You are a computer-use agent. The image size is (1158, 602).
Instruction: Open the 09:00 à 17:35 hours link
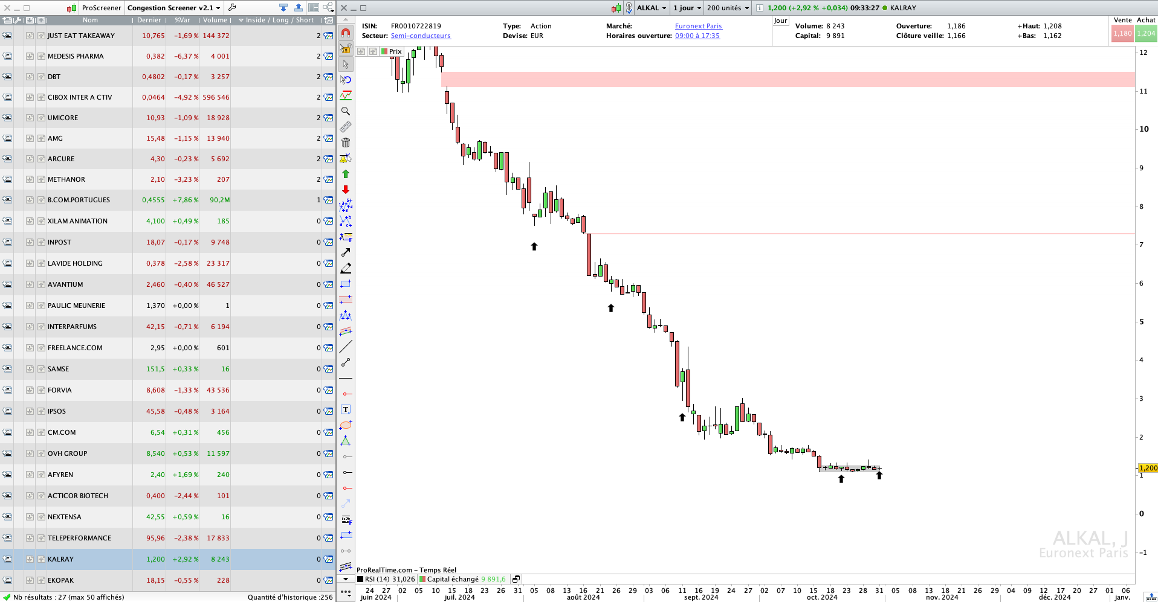pos(697,36)
